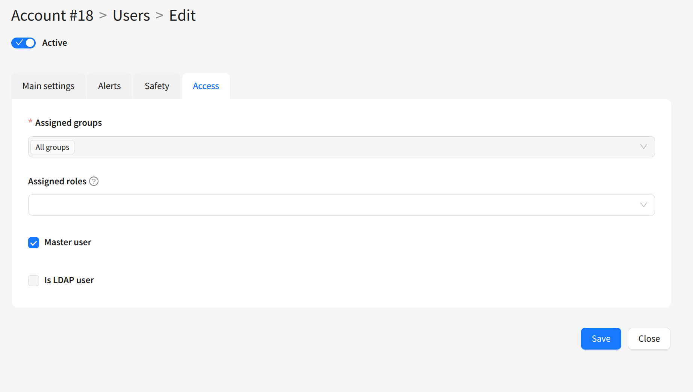Image resolution: width=693 pixels, height=392 pixels.
Task: Click the Master user label text
Action: [68, 243]
